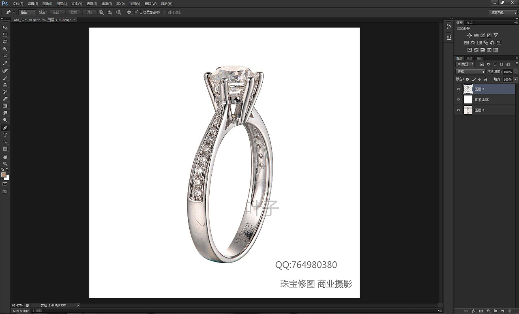Select the Brush tool
The height and width of the screenshot is (314, 519).
tap(5, 77)
